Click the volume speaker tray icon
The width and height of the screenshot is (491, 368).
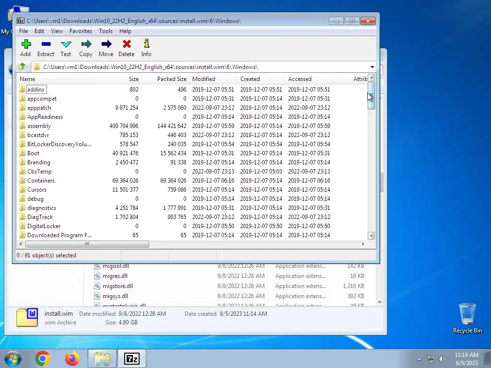point(443,359)
